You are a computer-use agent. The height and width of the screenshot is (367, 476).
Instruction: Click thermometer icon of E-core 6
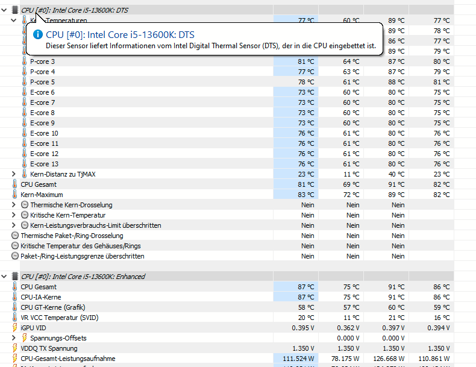click(24, 92)
